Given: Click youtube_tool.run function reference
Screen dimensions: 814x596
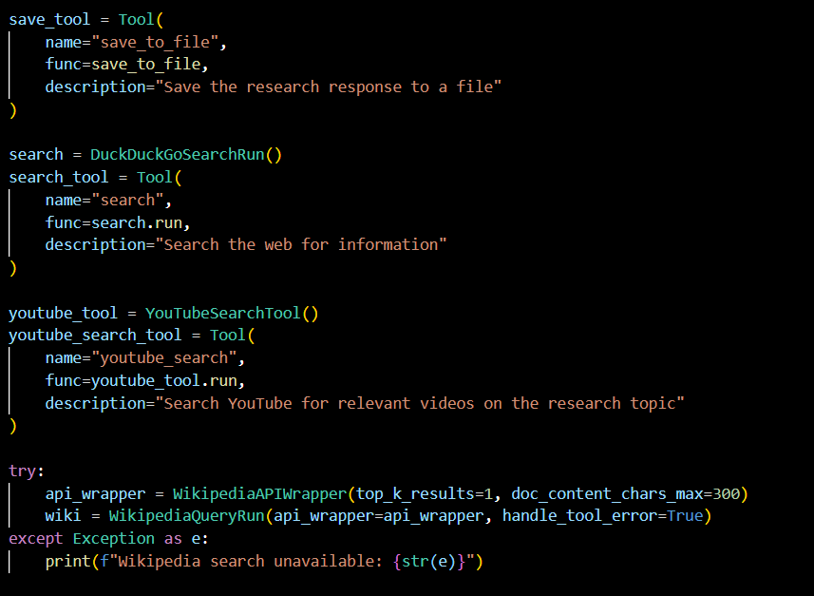Looking at the screenshot, I should 164,381.
